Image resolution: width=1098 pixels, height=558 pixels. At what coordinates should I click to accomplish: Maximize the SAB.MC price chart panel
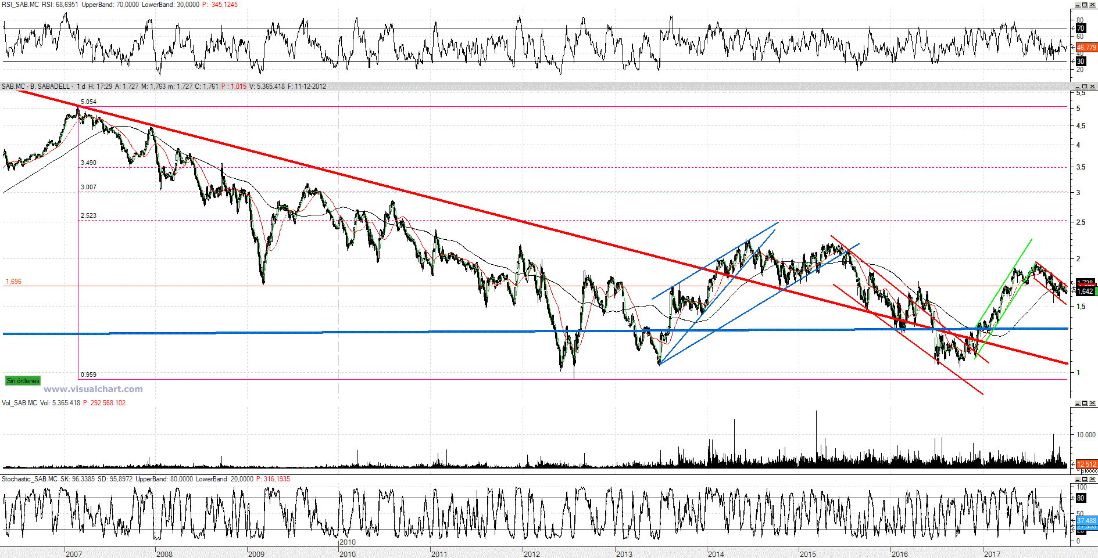click(x=1085, y=87)
